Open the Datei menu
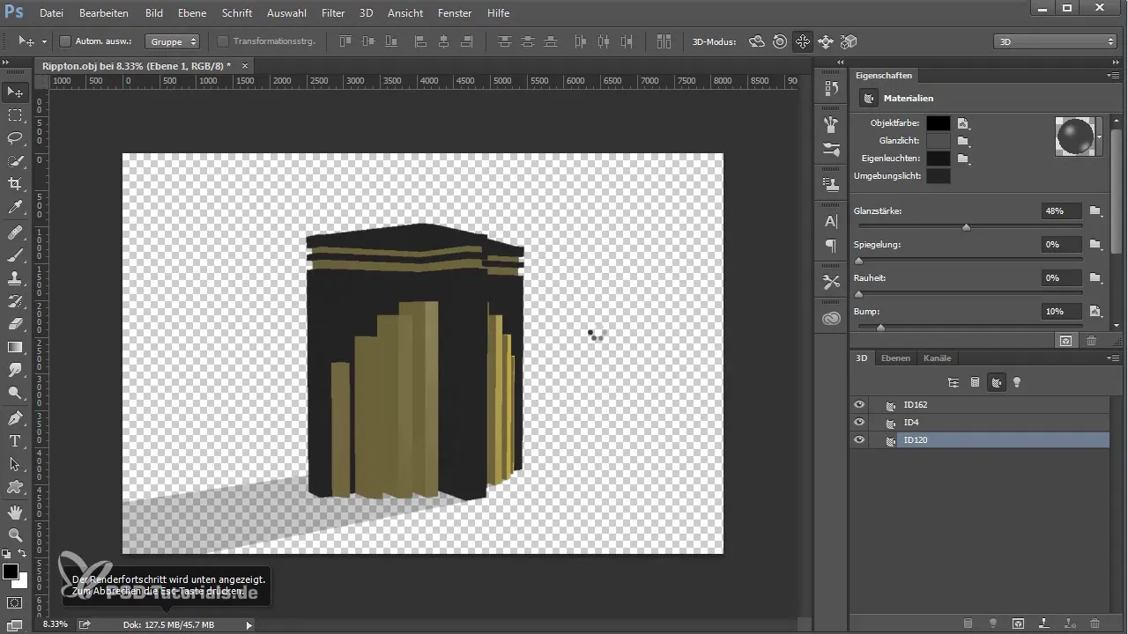Viewport: 1128px width, 634px height. 51,13
